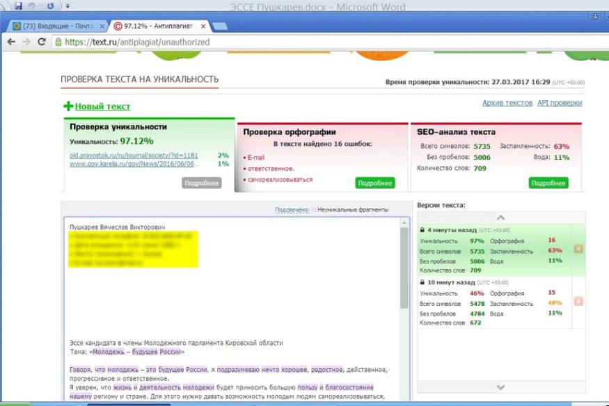Reload the text.ru page
The width and height of the screenshot is (609, 406).
pos(42,42)
